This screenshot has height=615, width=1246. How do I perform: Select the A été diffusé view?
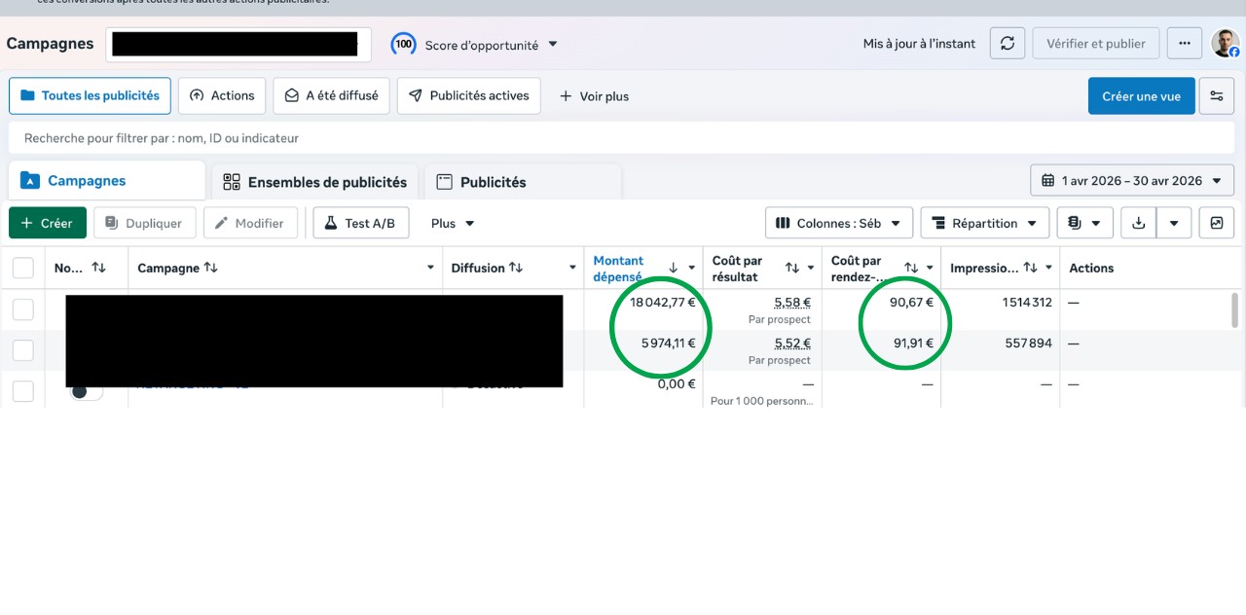332,96
